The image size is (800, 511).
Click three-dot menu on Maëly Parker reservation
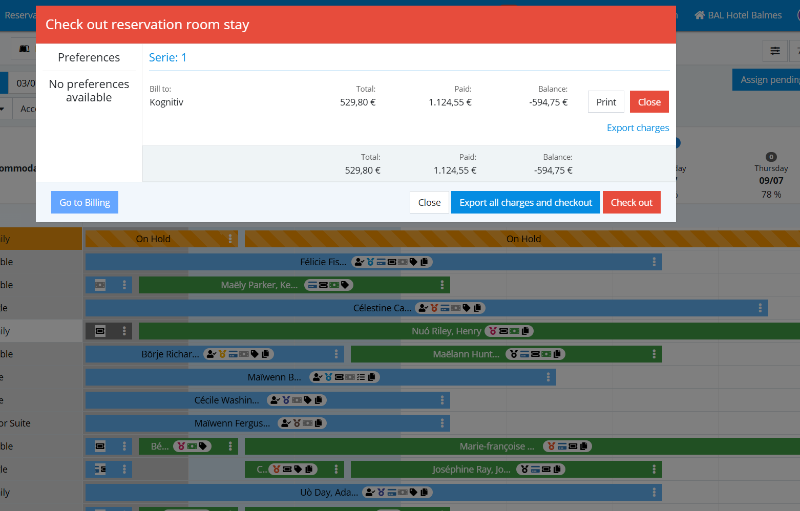click(x=442, y=285)
